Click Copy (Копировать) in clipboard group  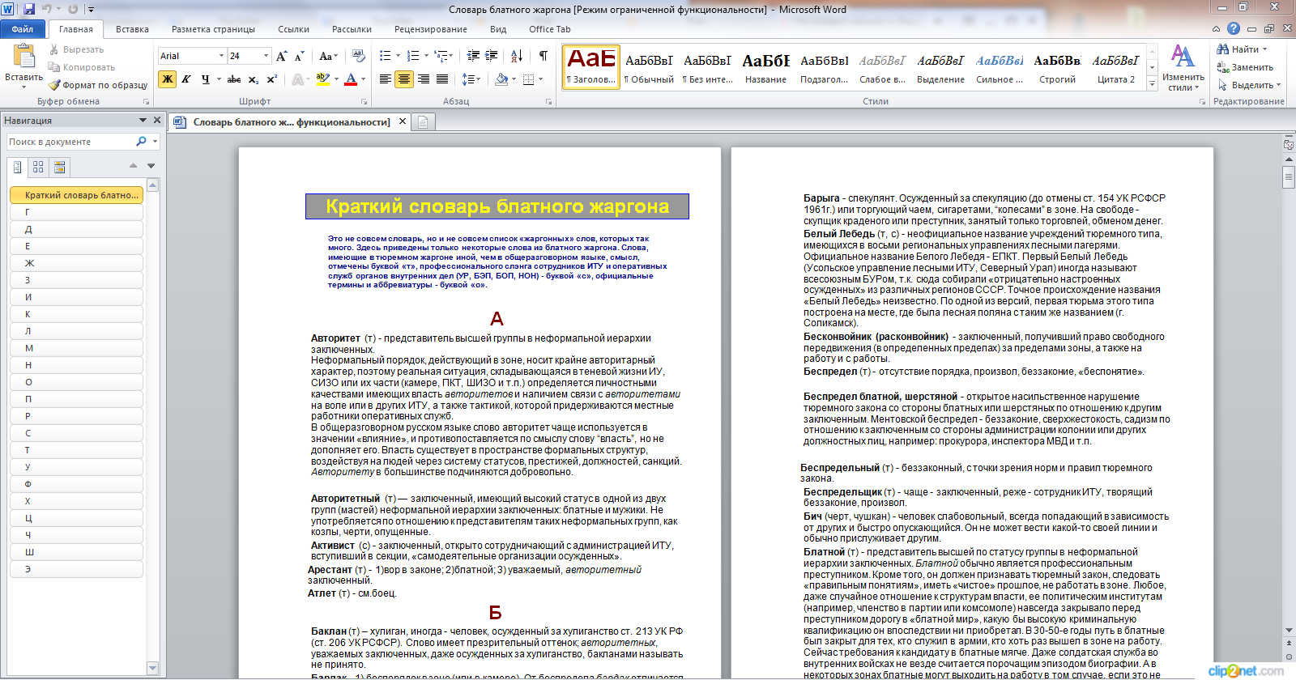point(81,67)
